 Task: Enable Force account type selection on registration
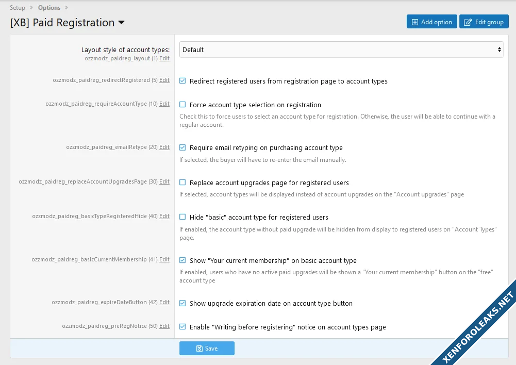182,105
